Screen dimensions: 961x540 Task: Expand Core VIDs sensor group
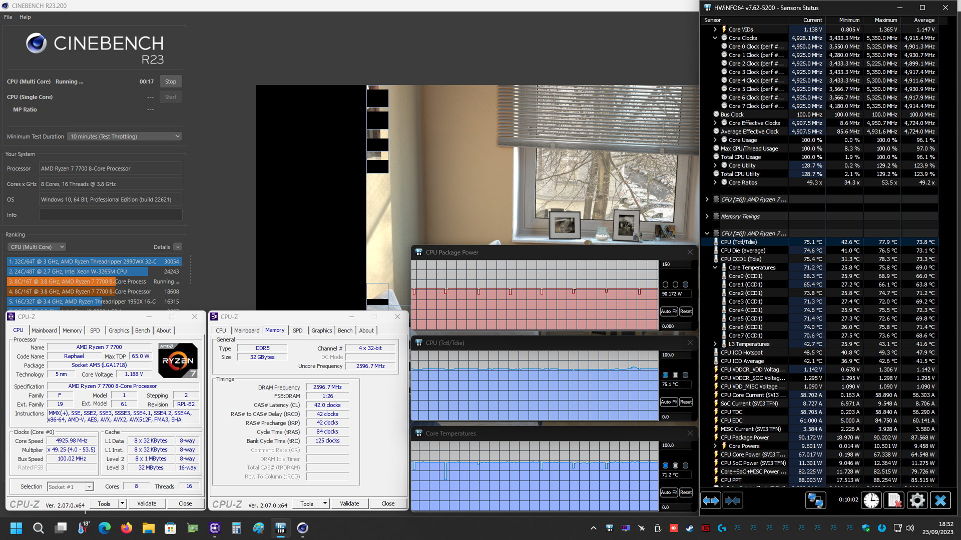[715, 29]
